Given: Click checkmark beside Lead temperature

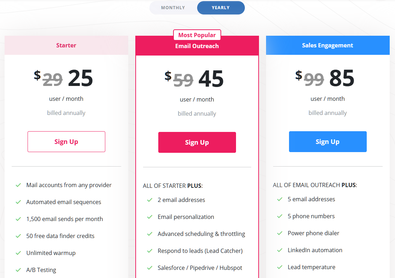Looking at the screenshot, I should 280,267.
